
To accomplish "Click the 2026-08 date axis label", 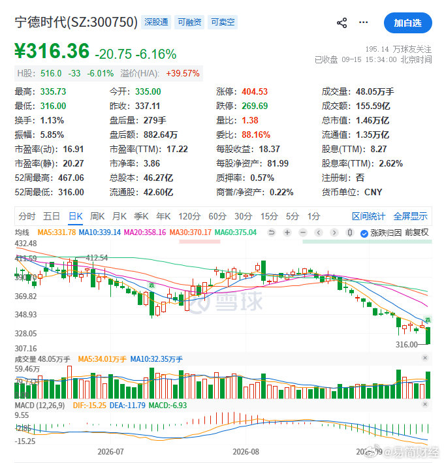I will click(246, 452).
